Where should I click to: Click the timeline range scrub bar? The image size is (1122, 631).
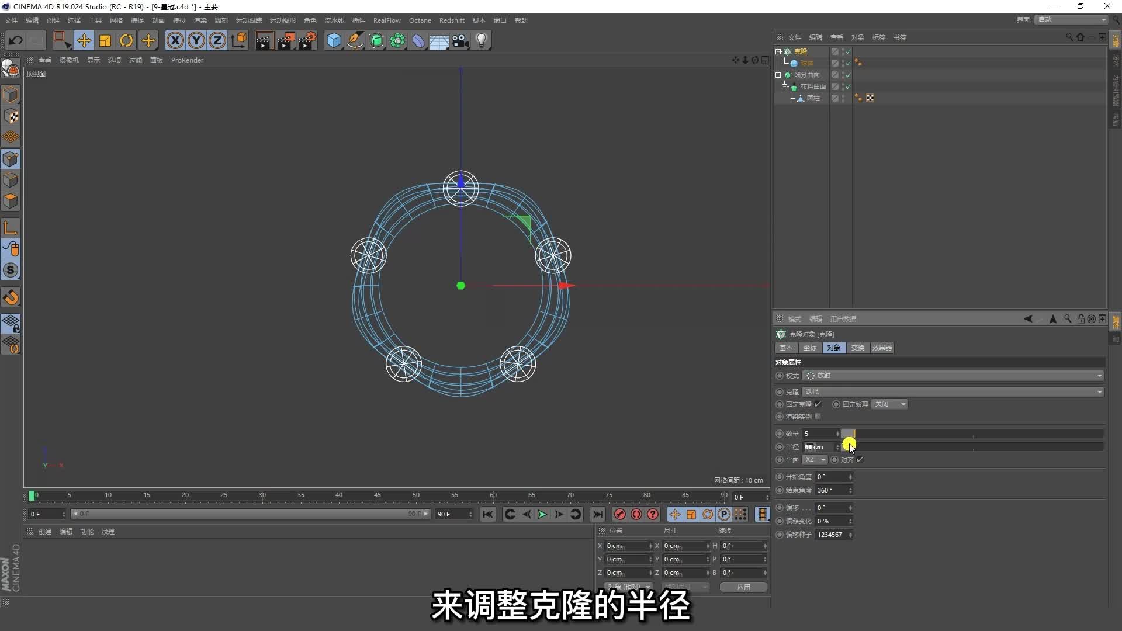tap(251, 514)
